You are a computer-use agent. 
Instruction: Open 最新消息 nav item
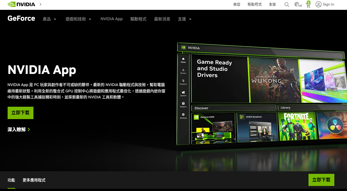pyautogui.click(x=162, y=19)
